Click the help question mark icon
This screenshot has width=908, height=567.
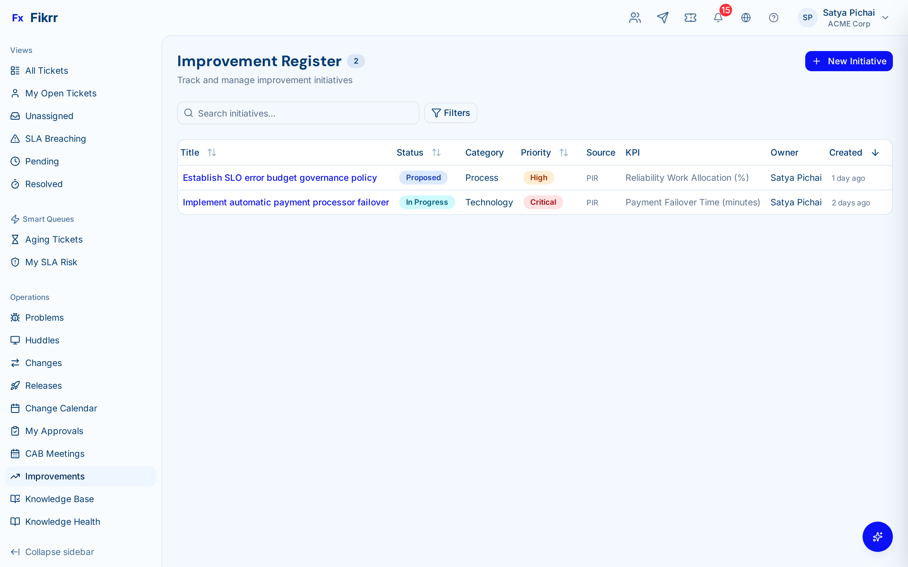(774, 18)
